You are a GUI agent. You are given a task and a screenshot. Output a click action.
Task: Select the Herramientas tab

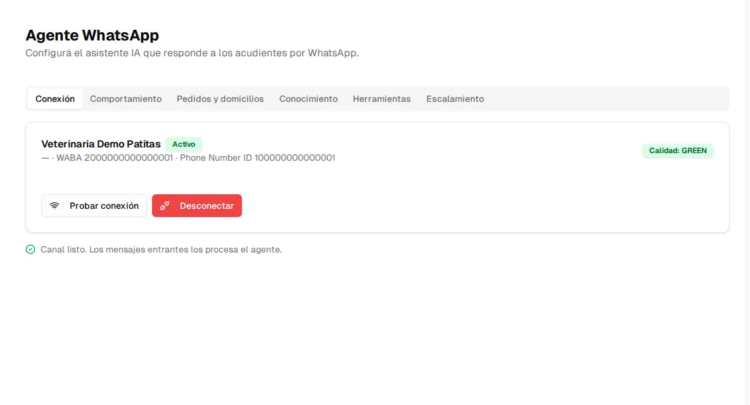[382, 99]
